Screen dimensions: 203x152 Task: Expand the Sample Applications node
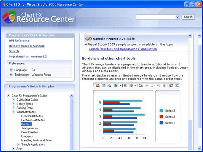point(18,144)
